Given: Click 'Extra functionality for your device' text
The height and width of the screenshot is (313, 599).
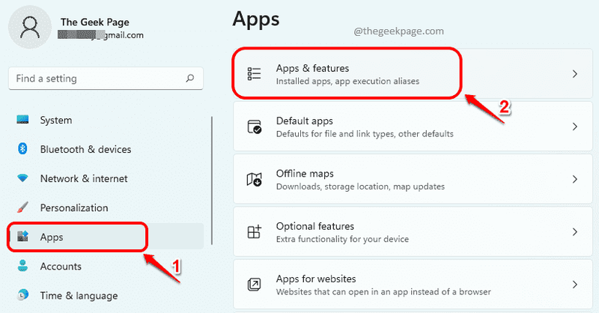Looking at the screenshot, I should point(342,239).
